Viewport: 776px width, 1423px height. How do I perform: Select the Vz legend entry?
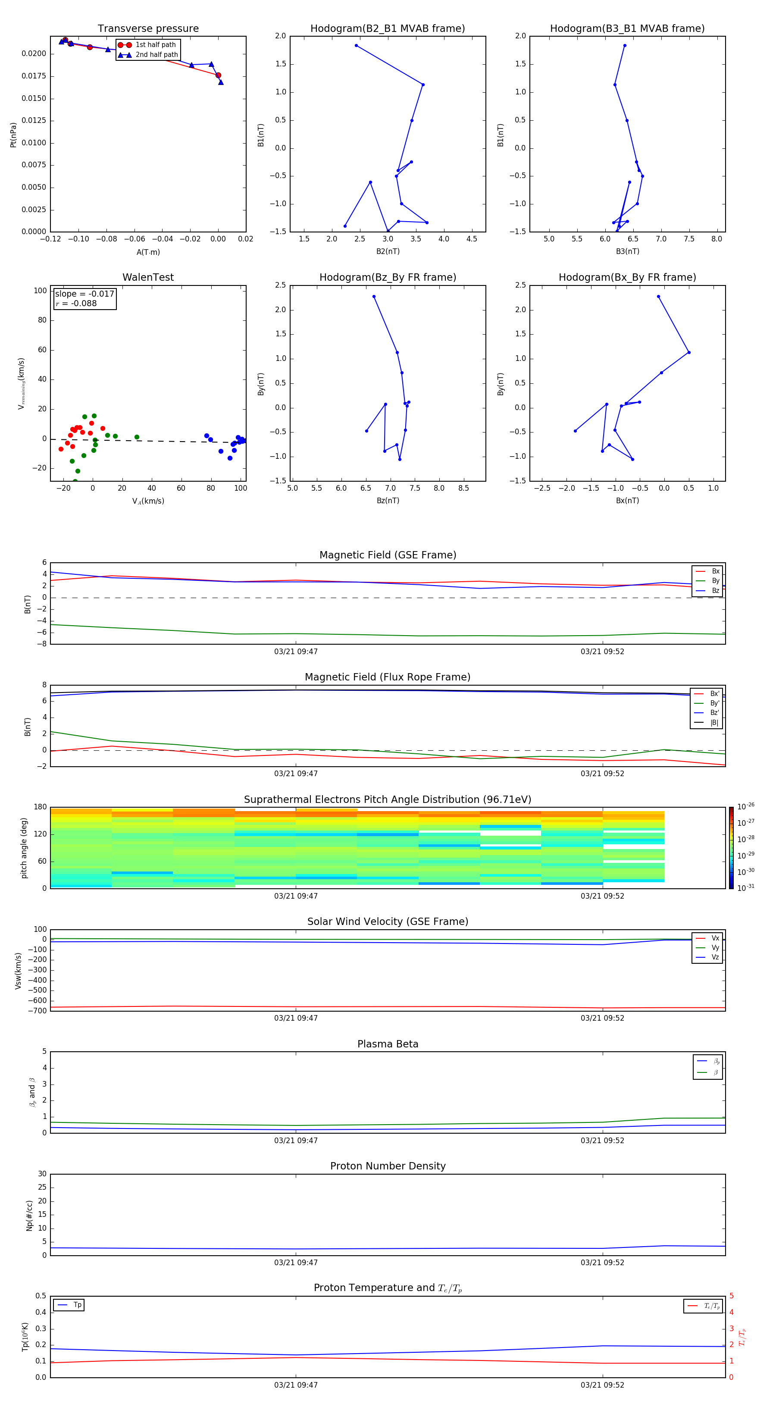click(x=707, y=957)
